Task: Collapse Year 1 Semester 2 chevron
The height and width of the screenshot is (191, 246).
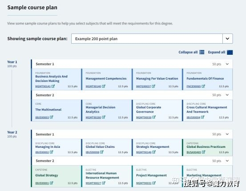Action: tap(227, 95)
